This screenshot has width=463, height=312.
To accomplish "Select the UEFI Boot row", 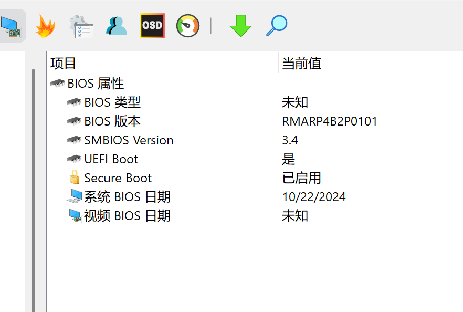I will (255, 159).
